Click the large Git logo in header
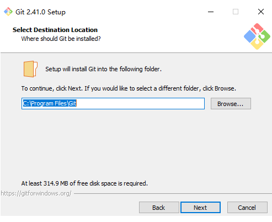This screenshot has height=222, width=272. 257,36
